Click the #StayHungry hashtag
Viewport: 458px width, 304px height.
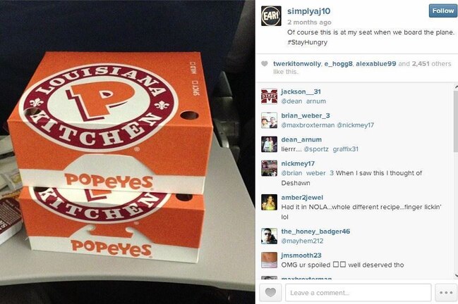[x=307, y=42]
